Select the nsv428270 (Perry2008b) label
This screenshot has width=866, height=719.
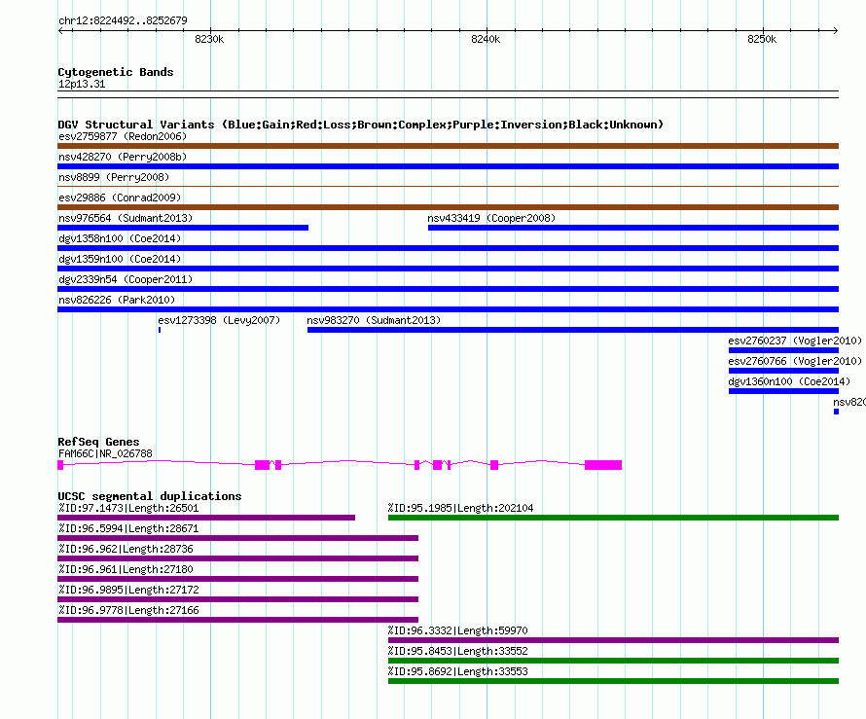(123, 157)
